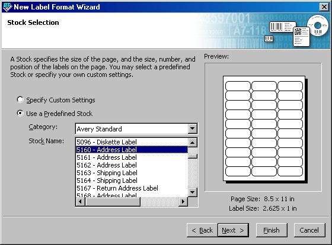Image resolution: width=332 pixels, height=245 pixels.
Task: Click the Finish button
Action: tap(272, 230)
